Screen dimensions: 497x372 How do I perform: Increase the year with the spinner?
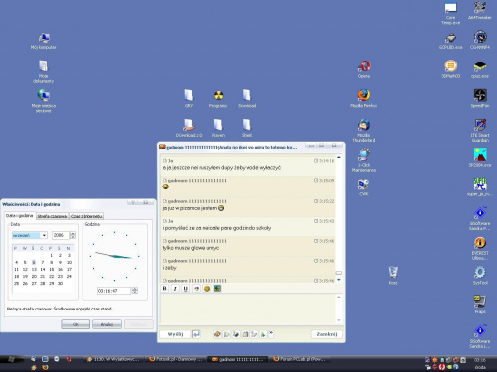73,233
